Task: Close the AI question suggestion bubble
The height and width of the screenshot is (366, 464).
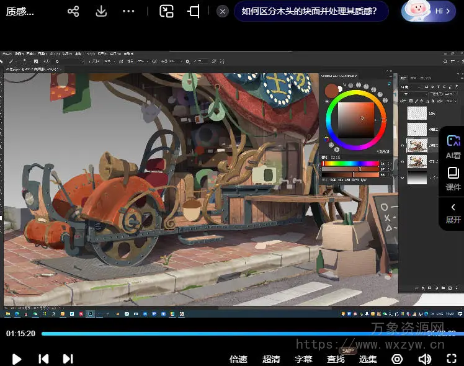Action: coord(223,11)
